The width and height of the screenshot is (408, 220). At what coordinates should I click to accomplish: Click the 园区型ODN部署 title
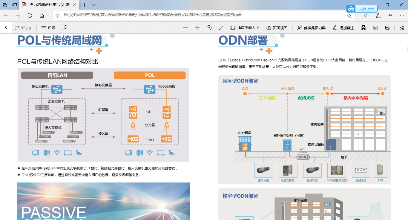point(240,81)
